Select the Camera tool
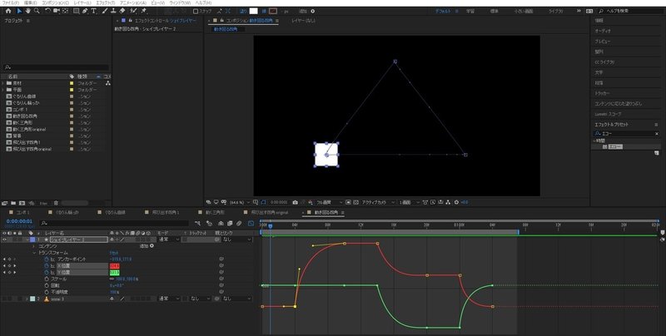The height and width of the screenshot is (336, 666). coord(57,11)
